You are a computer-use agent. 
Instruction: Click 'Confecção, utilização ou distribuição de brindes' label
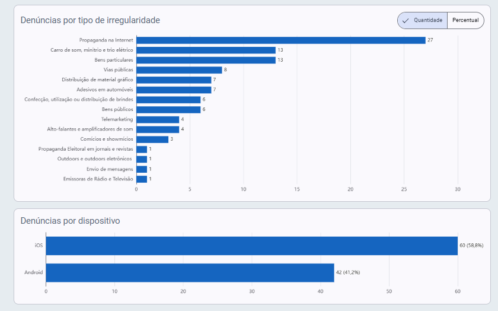coord(79,100)
